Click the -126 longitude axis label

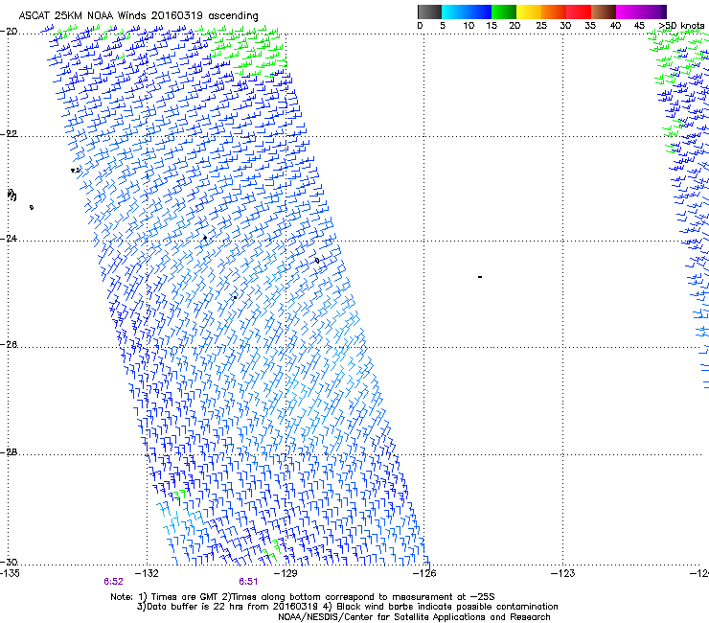click(x=424, y=574)
